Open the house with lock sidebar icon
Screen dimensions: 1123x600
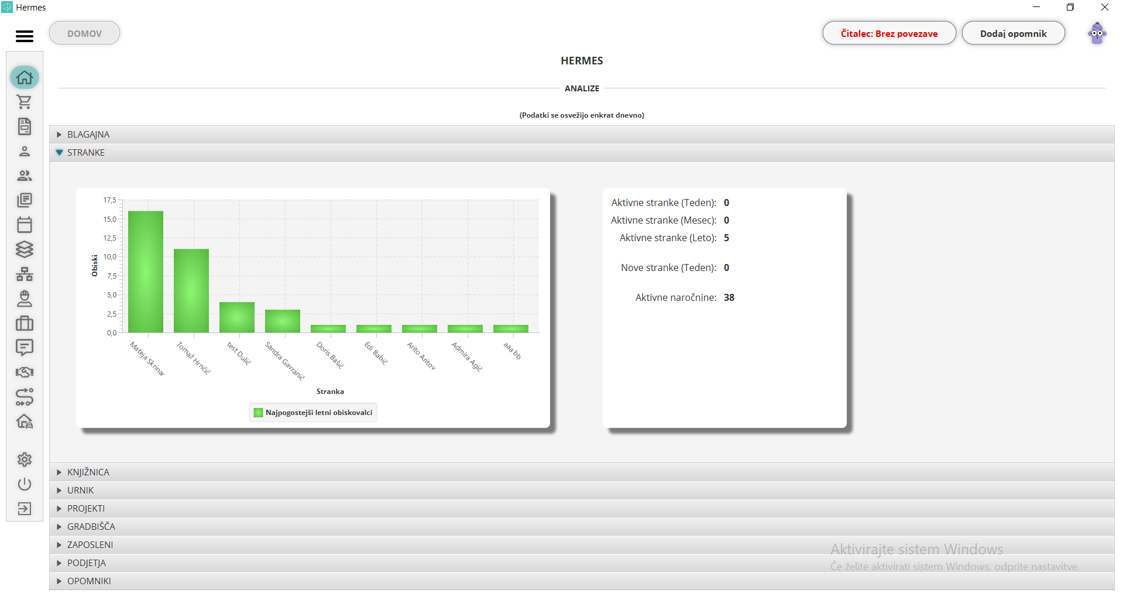point(25,421)
